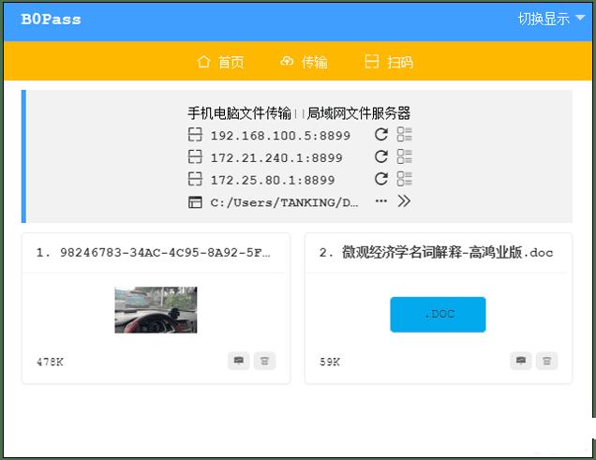This screenshot has width=596, height=460.
Task: Open list view icon for 172.21.240.1:8899
Action: click(405, 156)
